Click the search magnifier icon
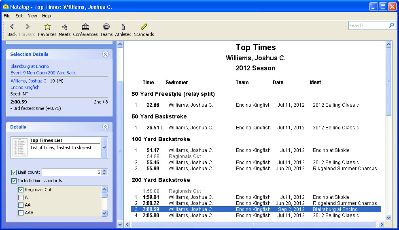399x230 pixels. coord(391,25)
